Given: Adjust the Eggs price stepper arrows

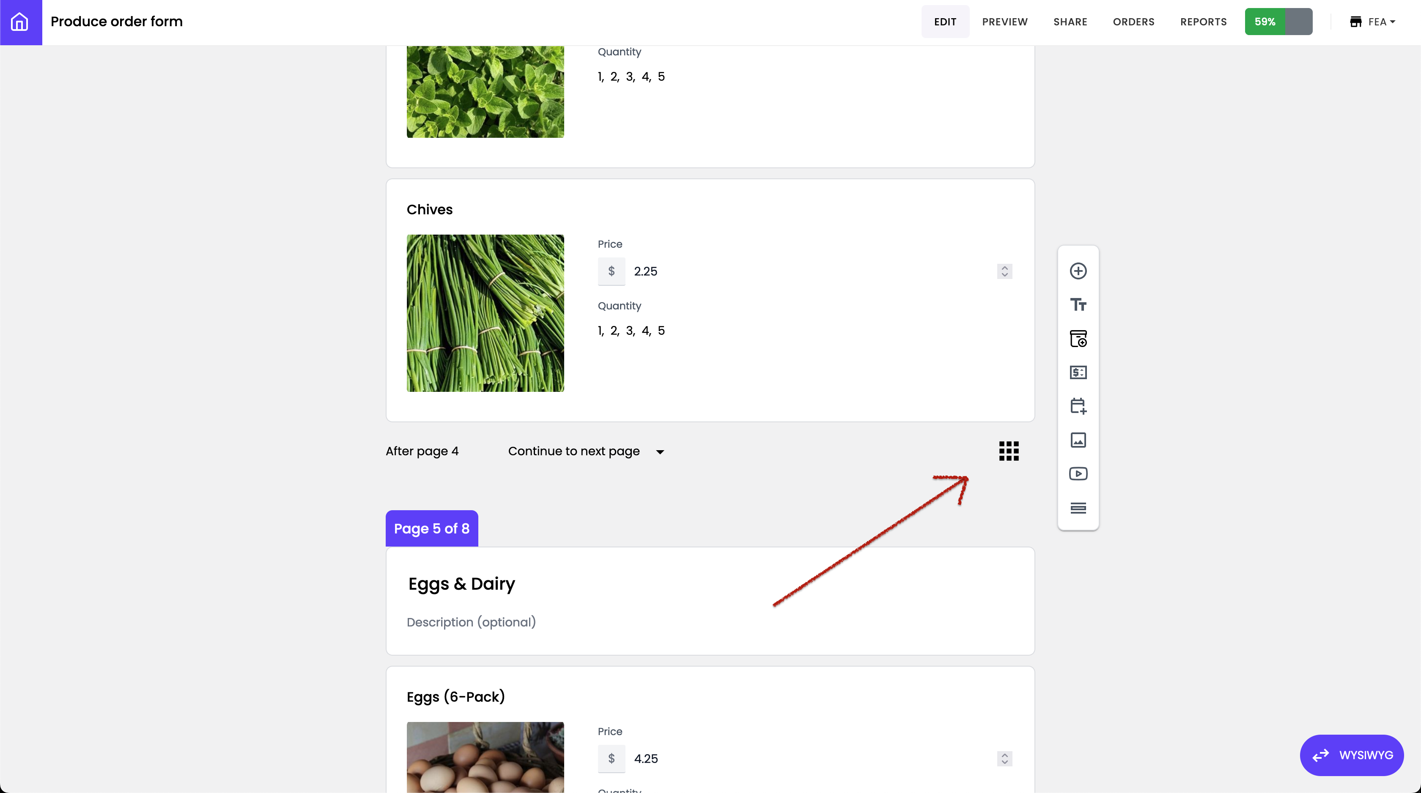Looking at the screenshot, I should 1004,759.
